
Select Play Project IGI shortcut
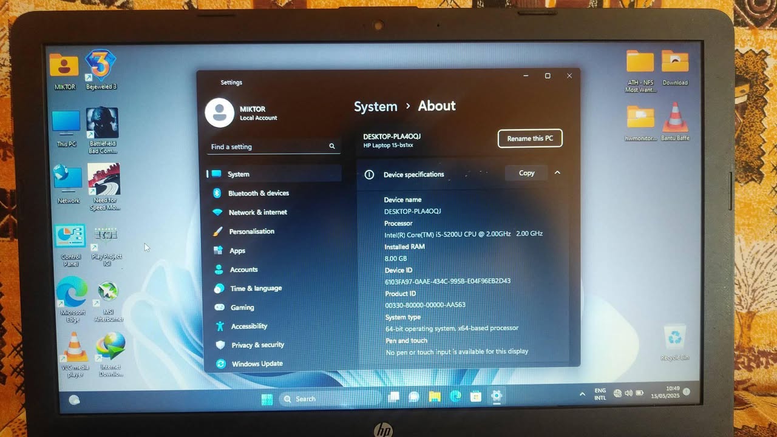tap(106, 246)
